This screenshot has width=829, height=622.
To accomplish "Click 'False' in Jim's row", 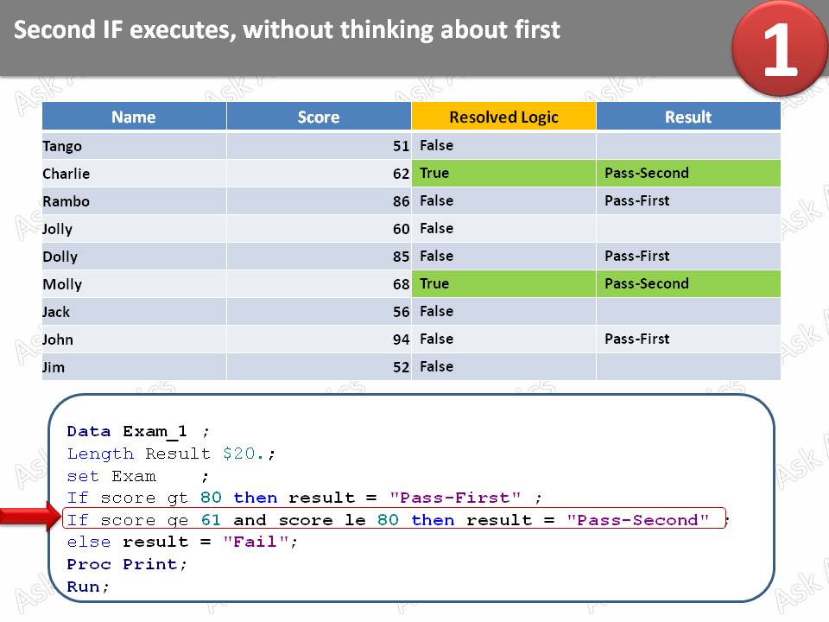I will click(436, 366).
